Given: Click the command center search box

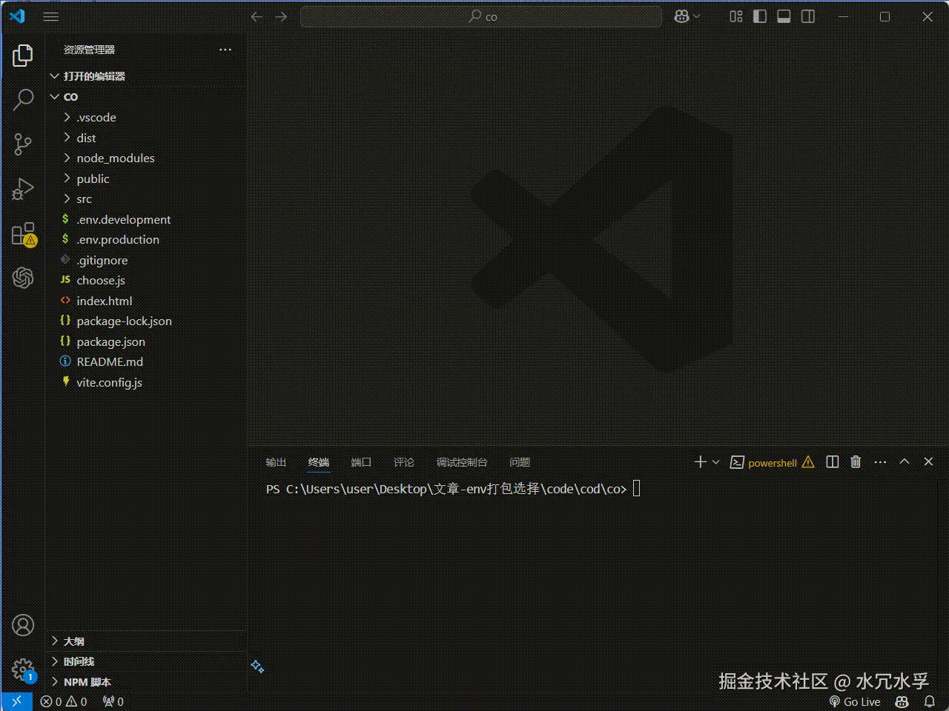Looking at the screenshot, I should [481, 16].
